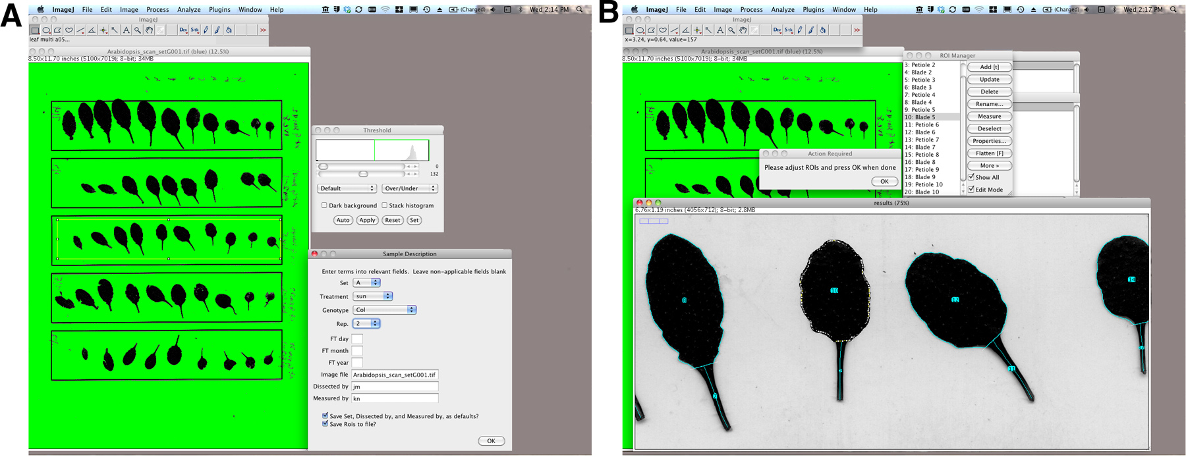Toggle Show All in ROI Manager
This screenshot has width=1186, height=457.
click(x=971, y=177)
